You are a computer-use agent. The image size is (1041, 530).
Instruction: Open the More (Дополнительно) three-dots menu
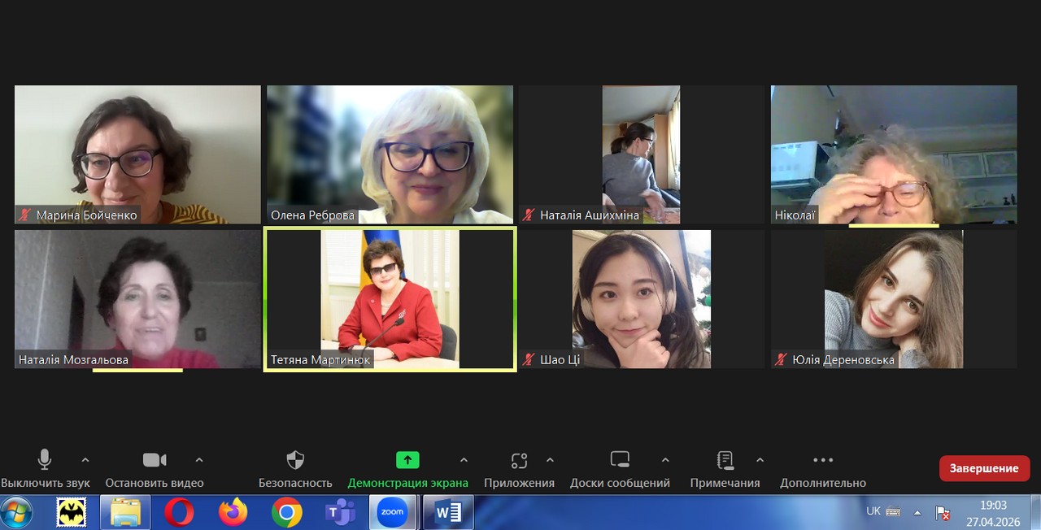[823, 460]
